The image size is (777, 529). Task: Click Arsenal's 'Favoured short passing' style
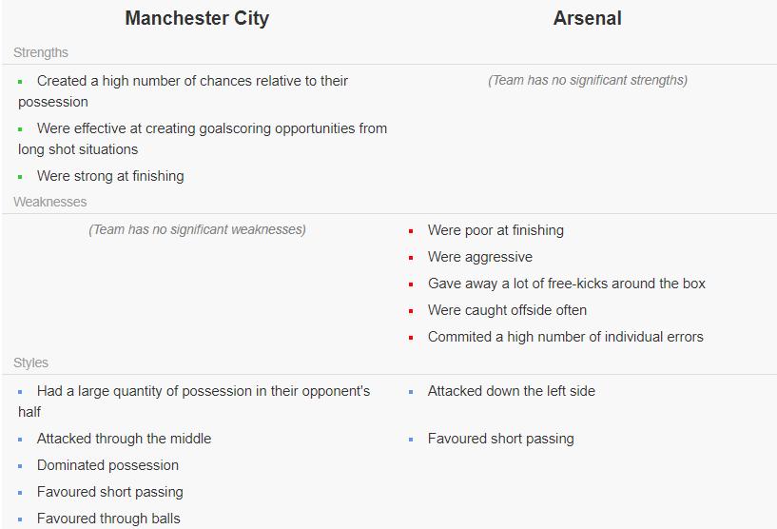(x=500, y=439)
